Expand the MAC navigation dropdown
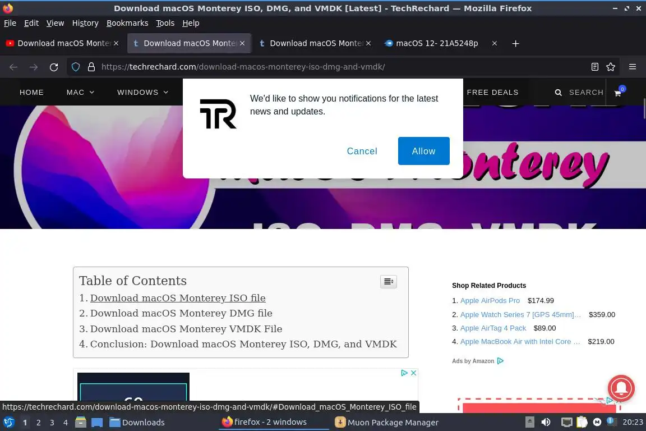The height and width of the screenshot is (431, 646). 80,93
